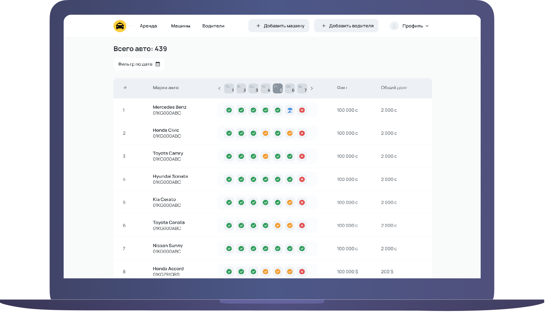Click the blue umbrella icon for Mercedes Benz

pos(290,110)
